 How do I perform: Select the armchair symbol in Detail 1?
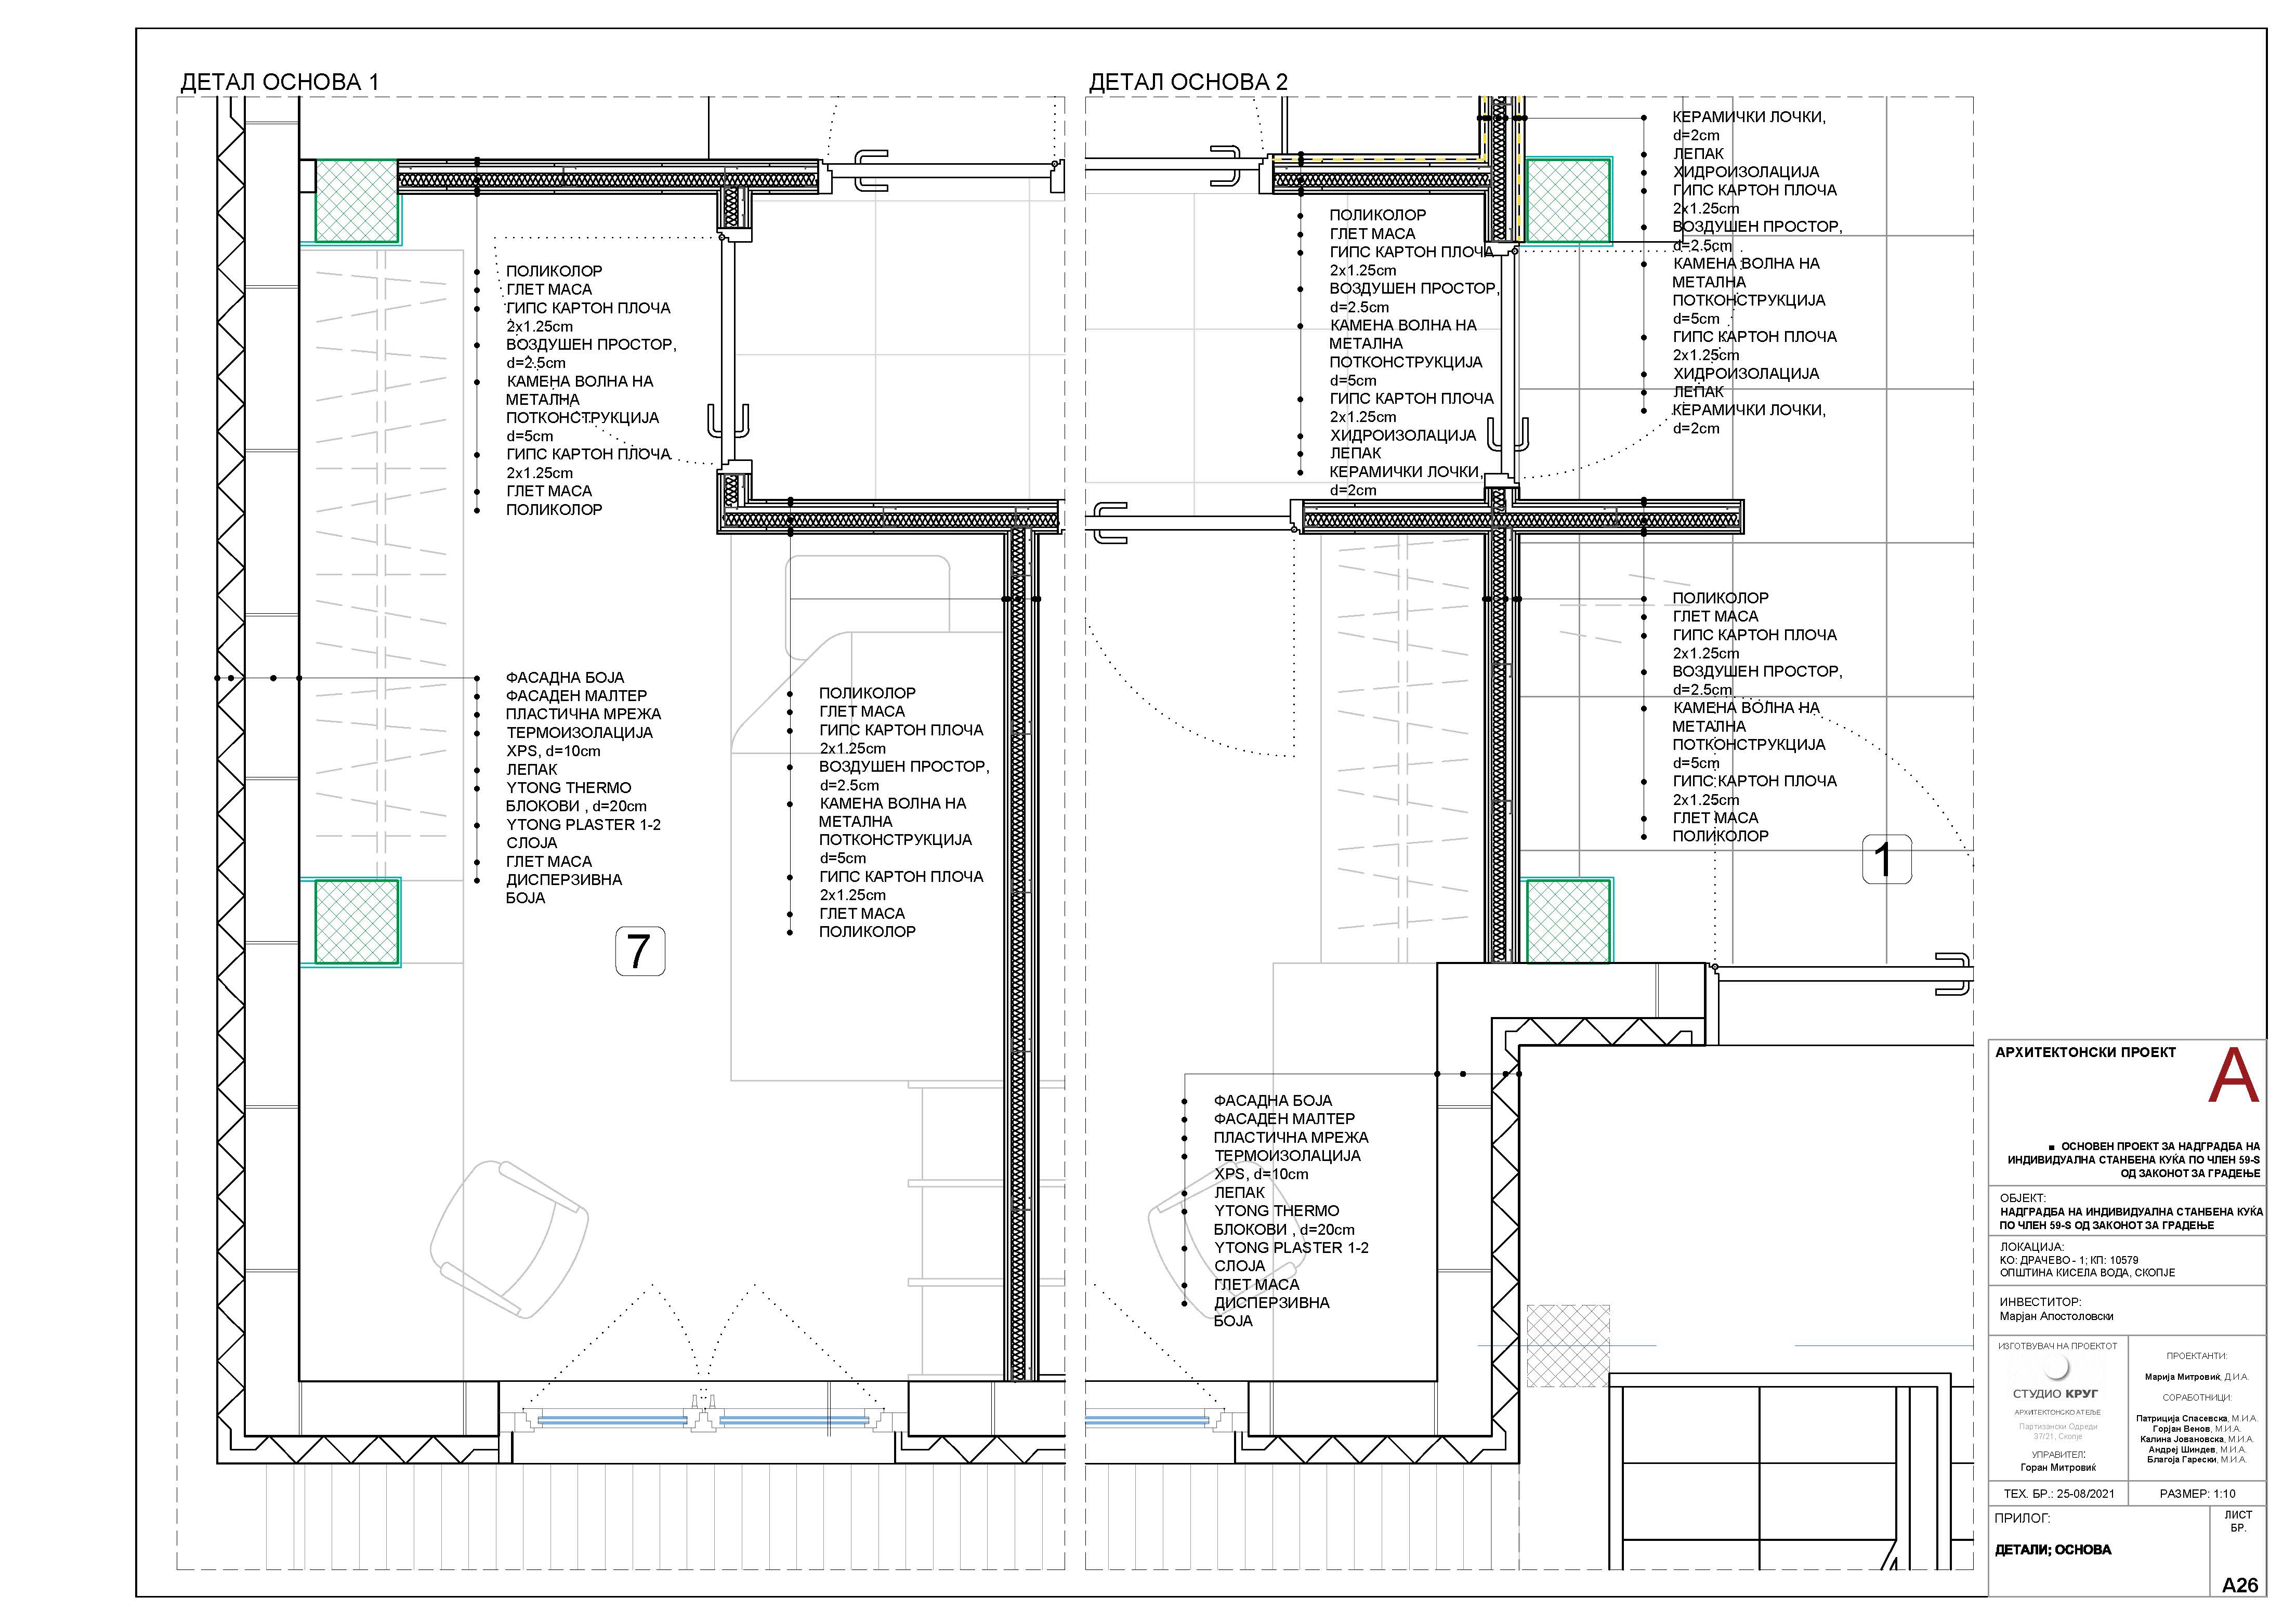click(510, 1240)
